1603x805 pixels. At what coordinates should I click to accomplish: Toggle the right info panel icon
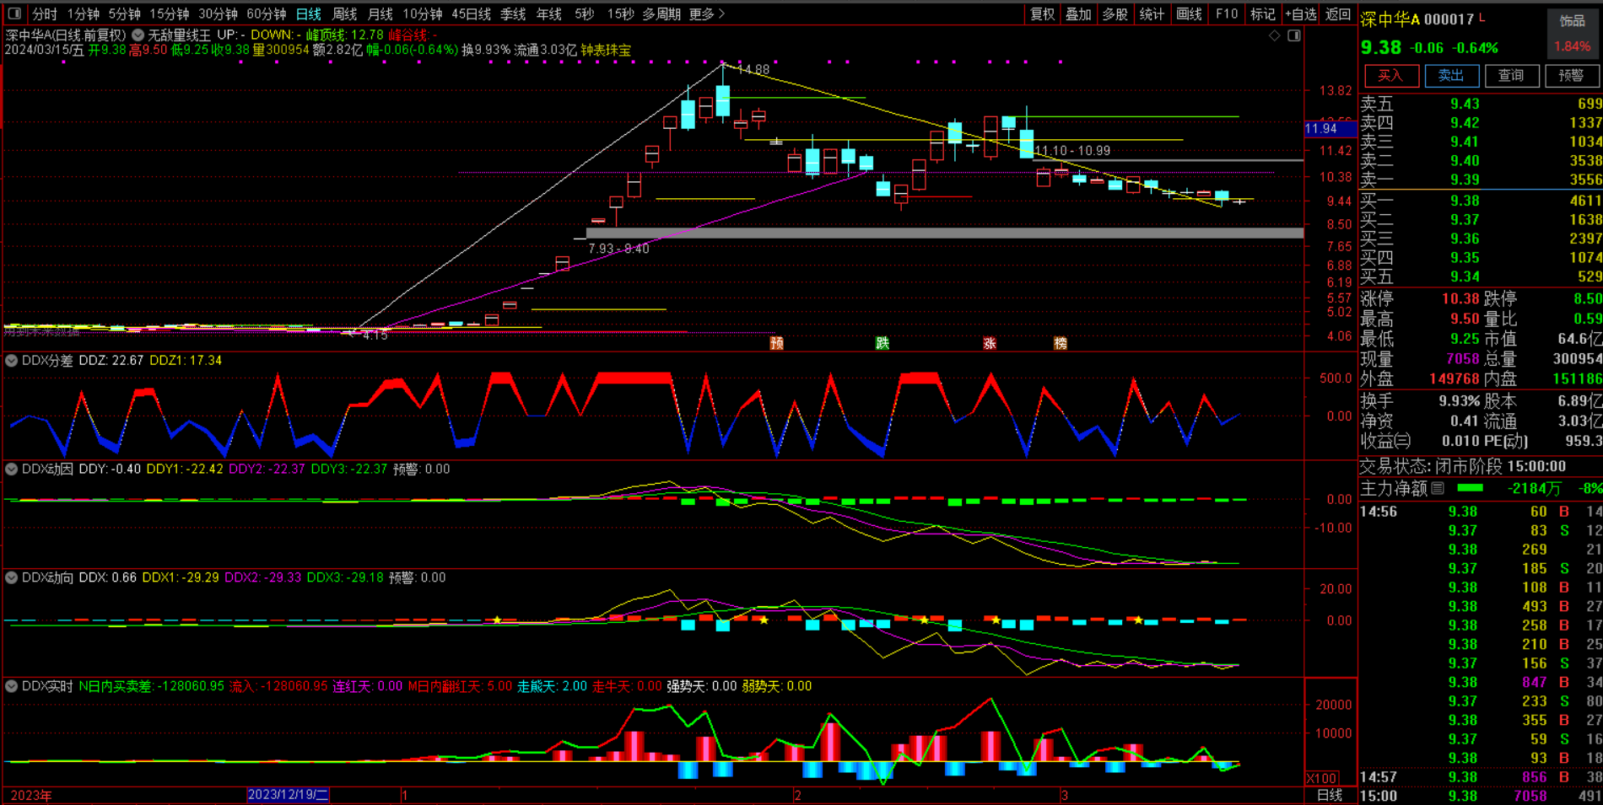[1294, 35]
